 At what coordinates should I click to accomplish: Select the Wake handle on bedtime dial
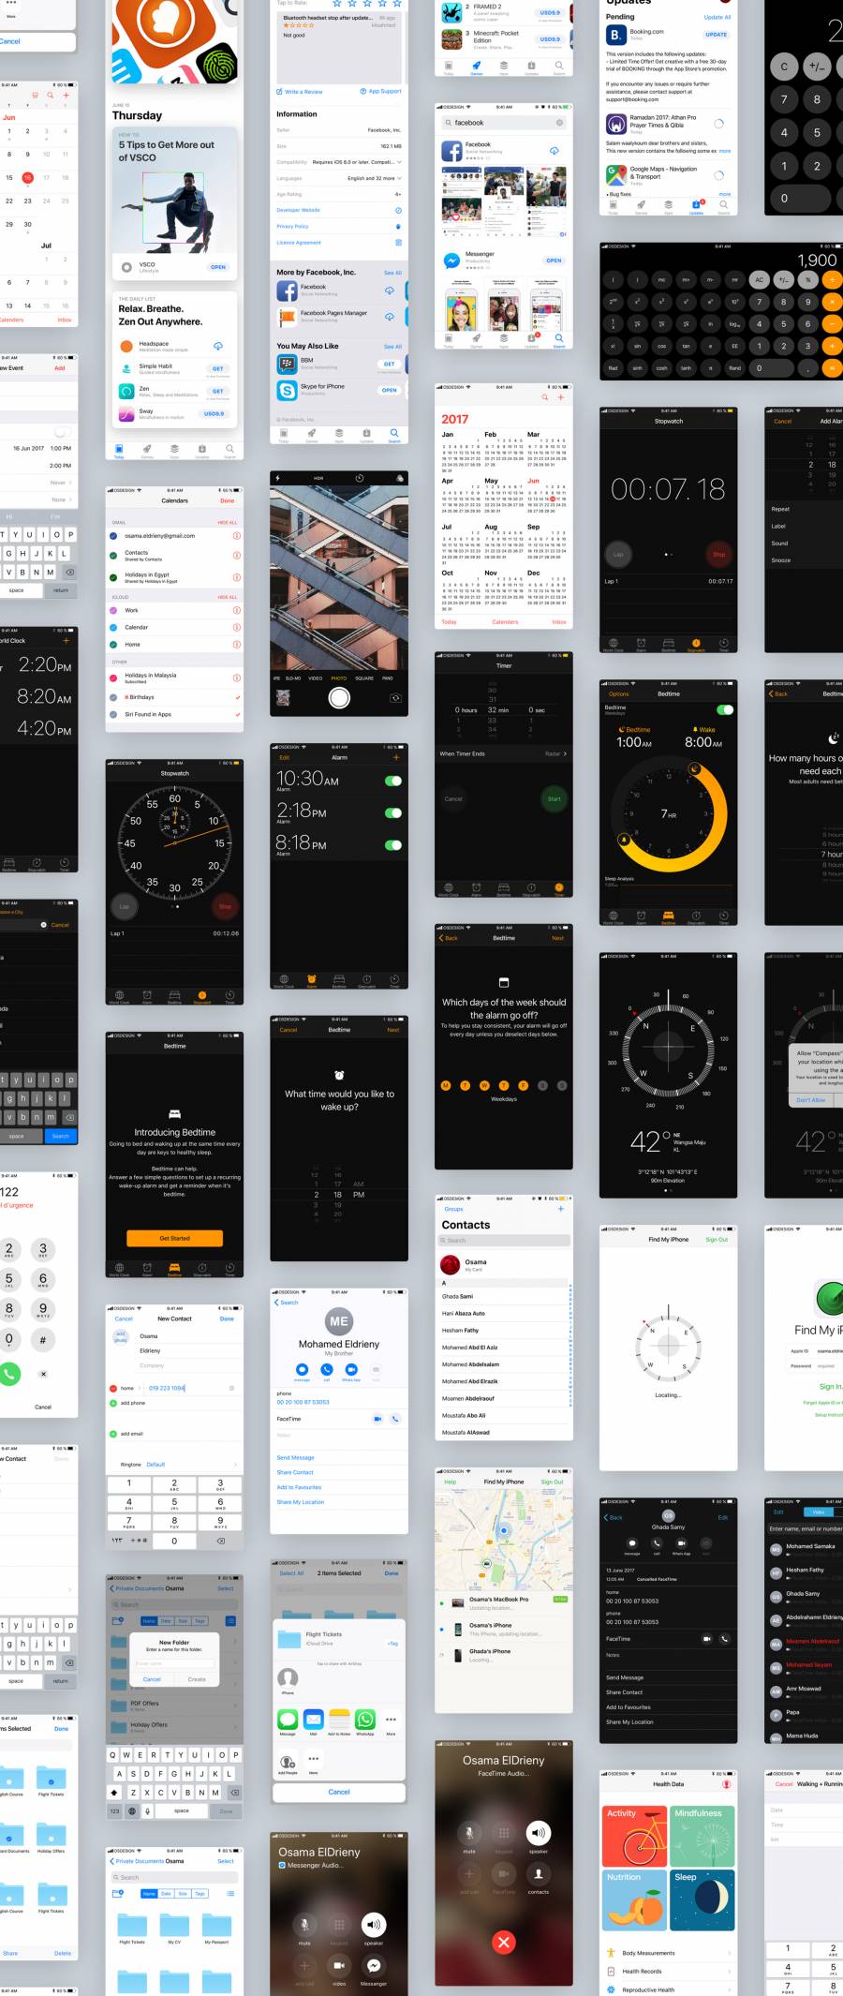(x=695, y=769)
